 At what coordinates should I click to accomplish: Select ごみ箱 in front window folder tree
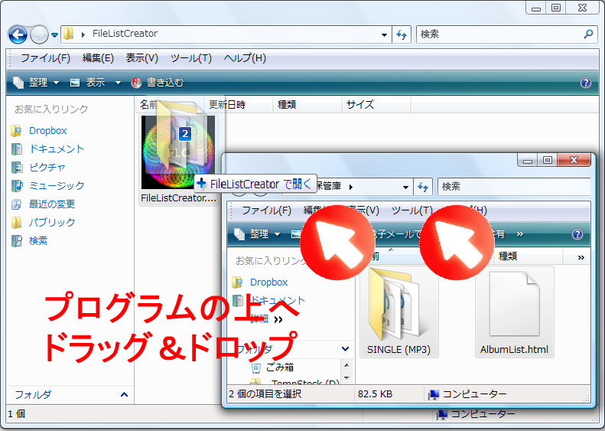coord(280,367)
